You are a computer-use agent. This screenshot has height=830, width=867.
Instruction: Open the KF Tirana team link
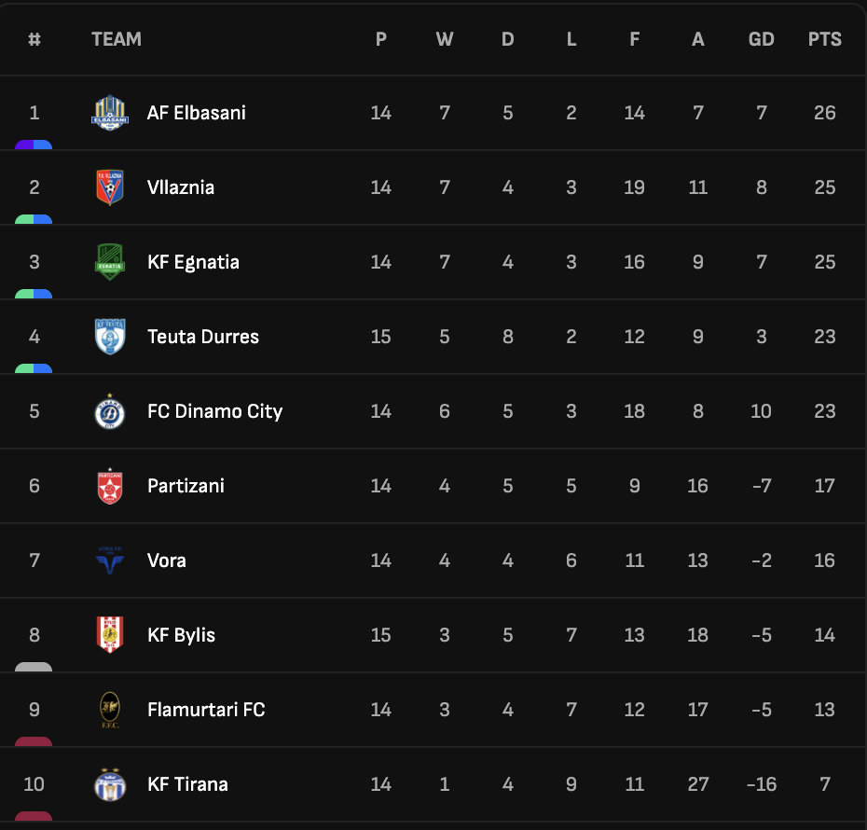click(187, 784)
